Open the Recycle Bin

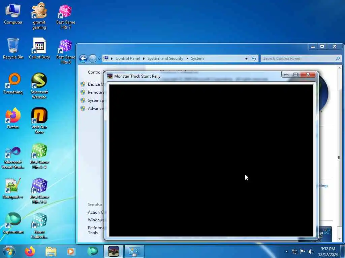(13, 48)
